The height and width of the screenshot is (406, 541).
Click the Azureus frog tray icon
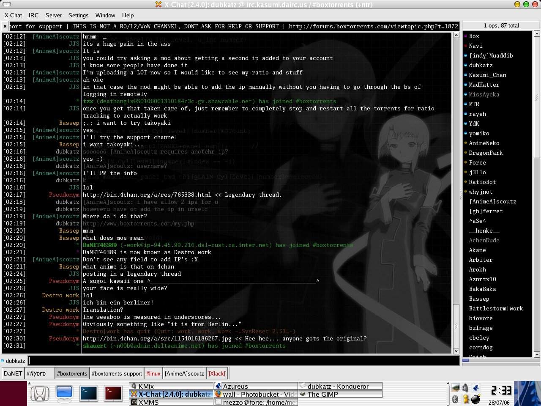(x=476, y=388)
